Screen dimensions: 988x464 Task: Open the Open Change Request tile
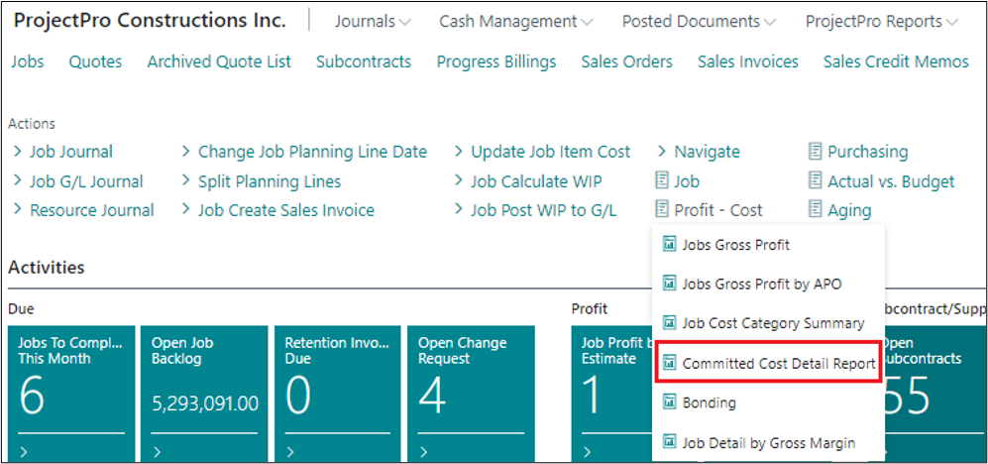(471, 394)
